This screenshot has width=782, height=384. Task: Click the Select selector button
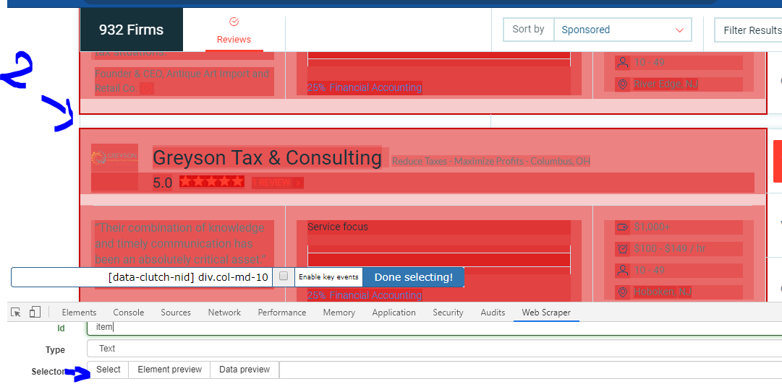tap(109, 370)
